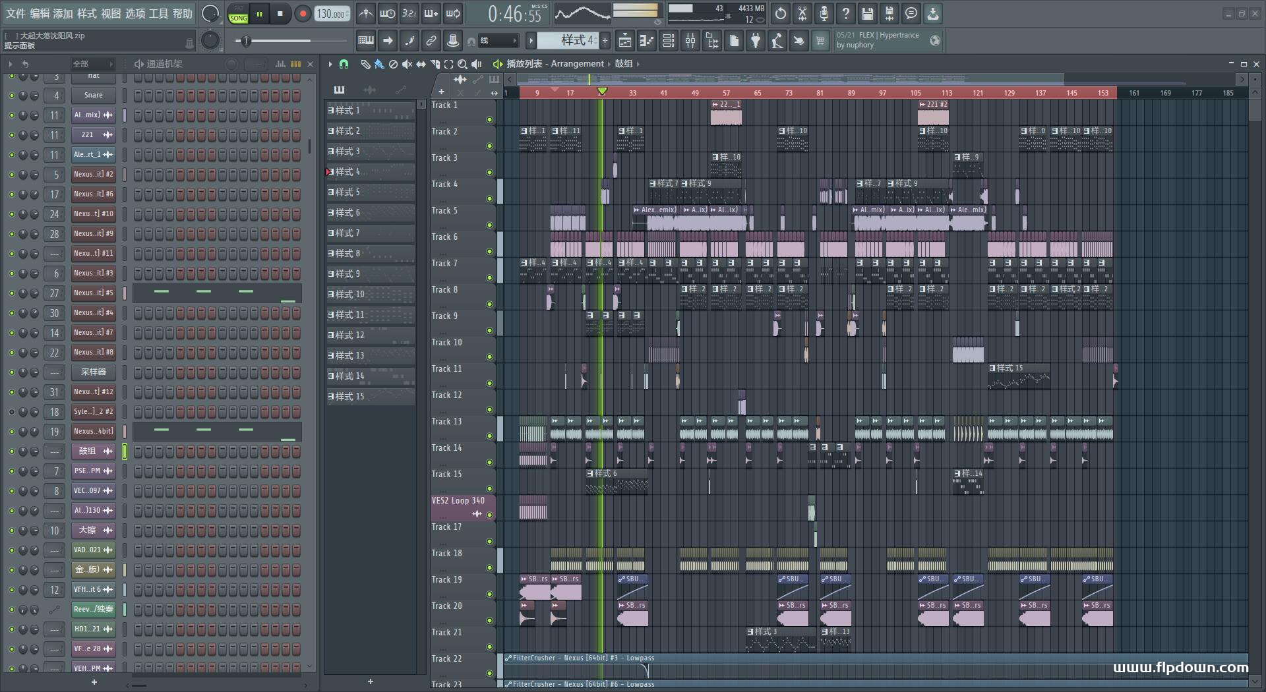Add new pattern with plus button
The height and width of the screenshot is (692, 1266).
(605, 41)
